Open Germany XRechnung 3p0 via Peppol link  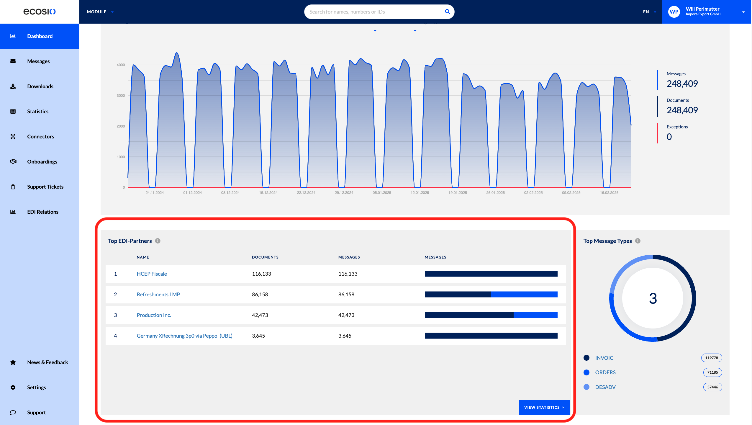point(184,336)
